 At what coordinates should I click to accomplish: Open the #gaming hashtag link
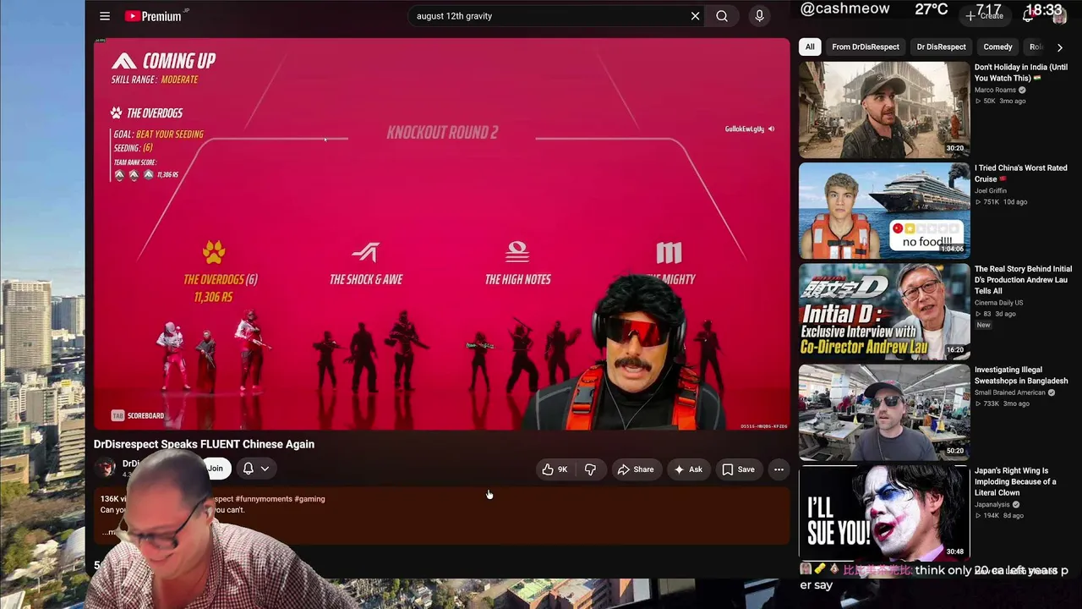point(309,499)
